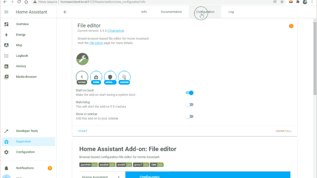
Task: Click the UNINSTALL button
Action: click(284, 131)
